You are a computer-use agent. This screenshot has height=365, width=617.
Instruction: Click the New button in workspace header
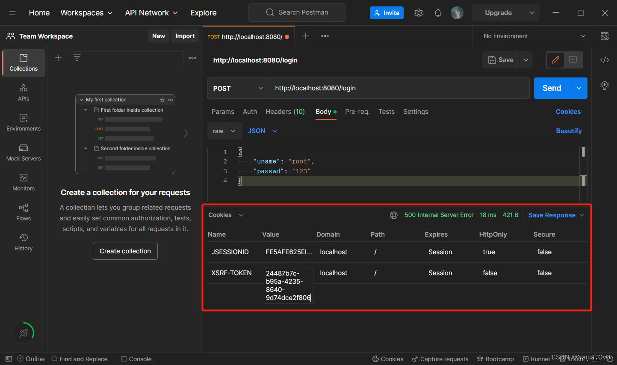[x=159, y=36]
